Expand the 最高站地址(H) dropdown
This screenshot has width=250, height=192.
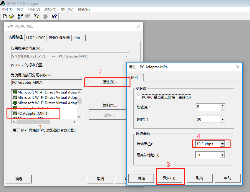coord(222,155)
